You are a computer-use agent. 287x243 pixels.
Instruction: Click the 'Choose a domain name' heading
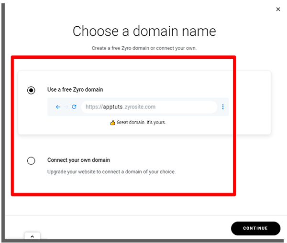144,31
